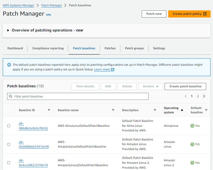213x170 pixels.
Task: Select the AlmaLinux baseline radio button
Action: 9,126
